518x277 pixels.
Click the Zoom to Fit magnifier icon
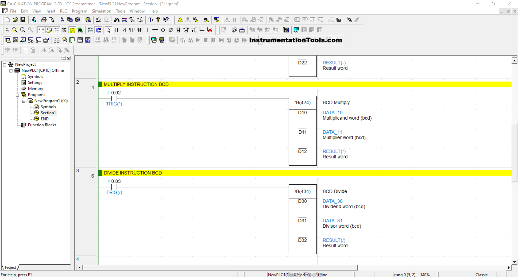15,30
